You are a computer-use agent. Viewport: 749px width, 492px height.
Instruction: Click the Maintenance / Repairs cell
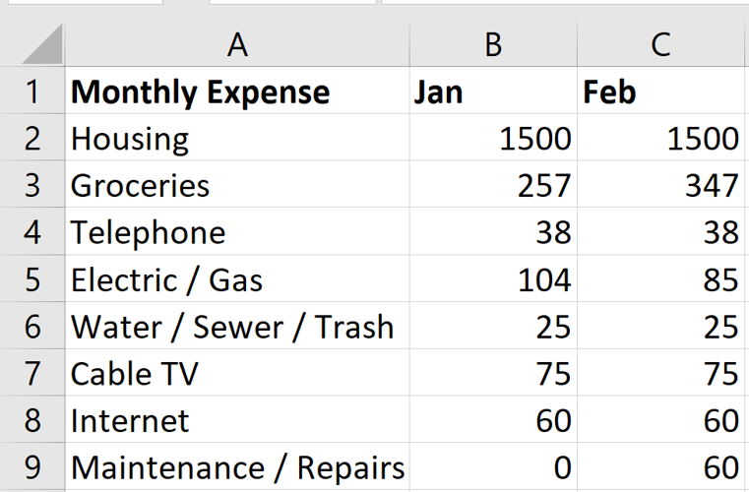[x=236, y=467]
